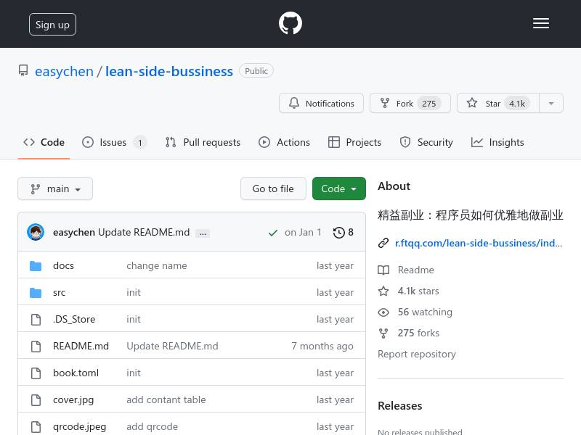Viewport: 581px width, 435px height.
Task: Switch to the Security tab
Action: coord(426,142)
